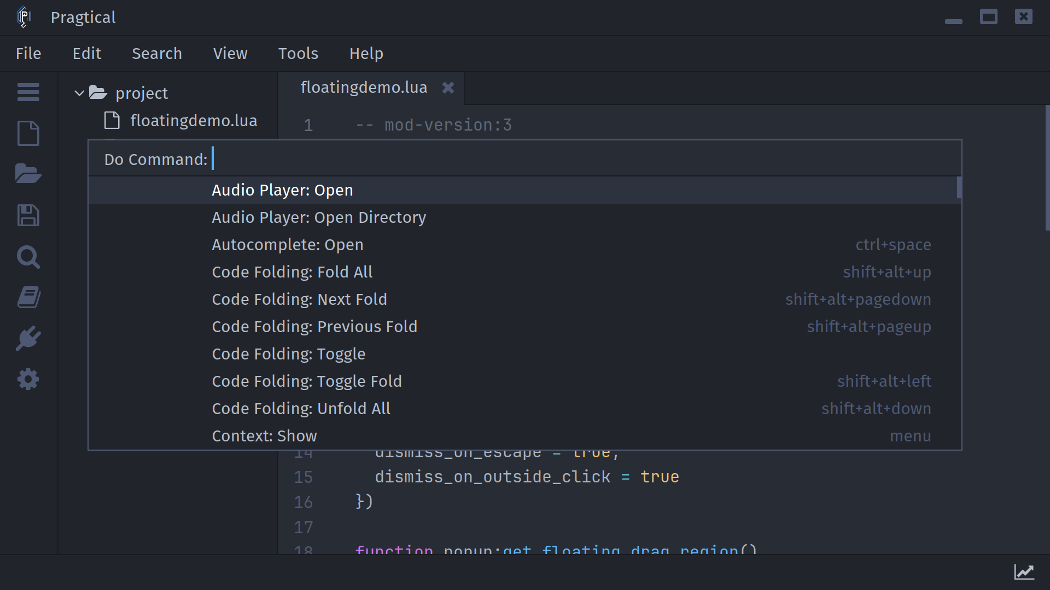The height and width of the screenshot is (590, 1050).
Task: Open search via magnifier sidebar icon
Action: (x=28, y=257)
